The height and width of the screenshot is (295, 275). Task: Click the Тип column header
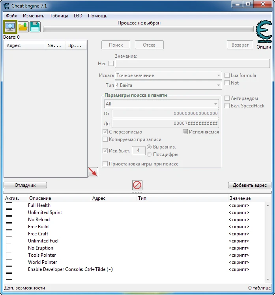pos(182,198)
